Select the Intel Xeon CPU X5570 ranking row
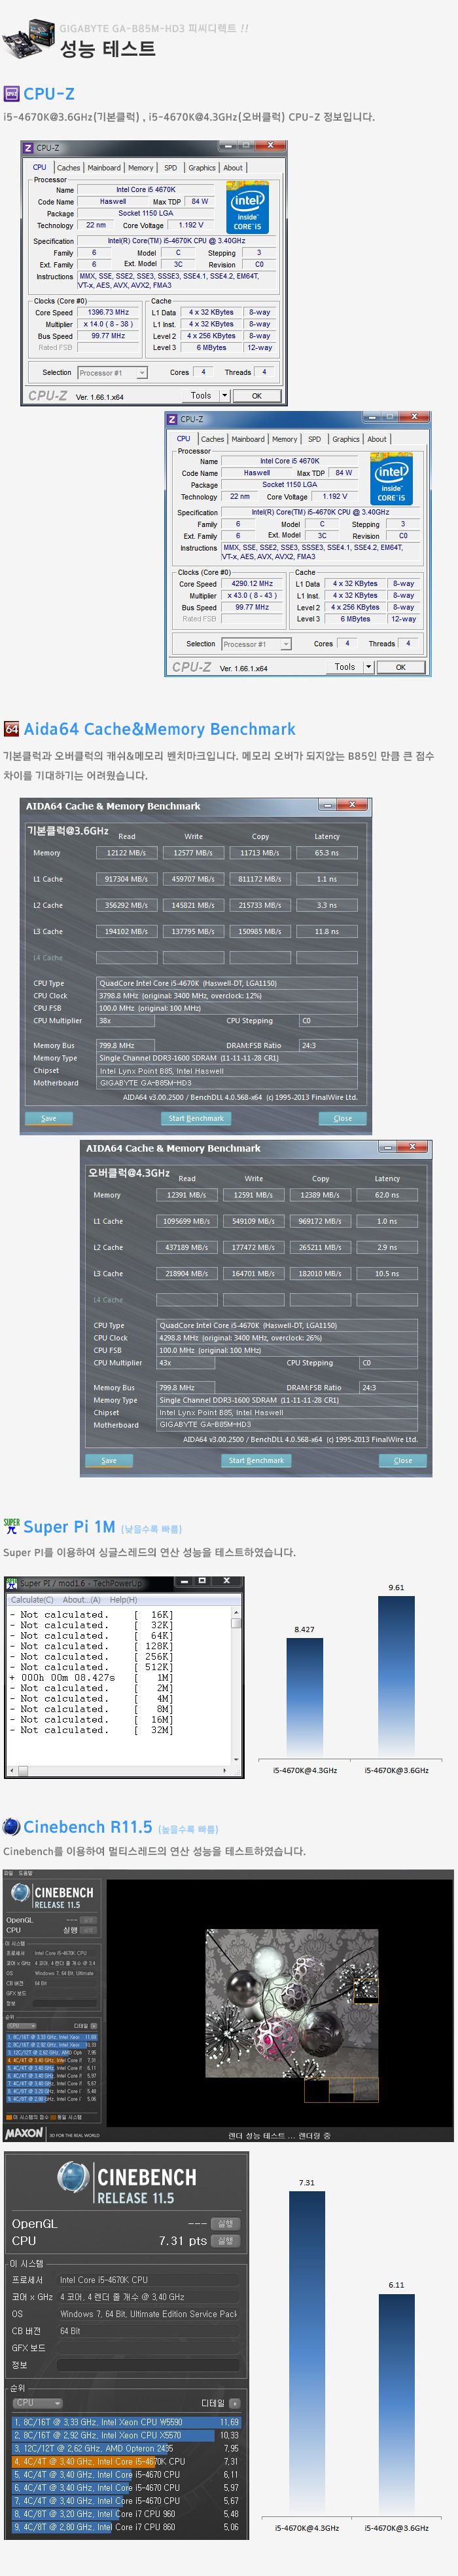 pos(126,2435)
